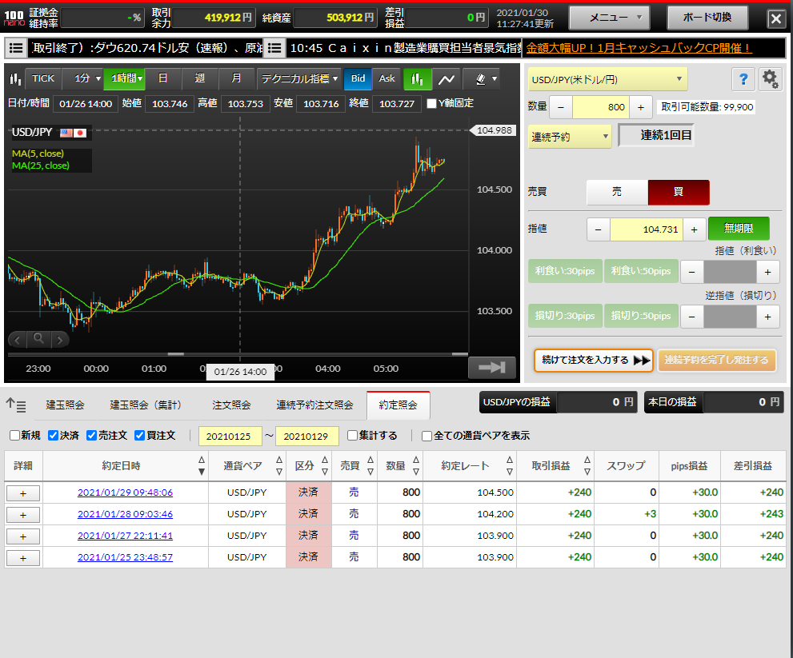Switch to the 建玉照会 tab
The image size is (793, 658).
[x=66, y=405]
